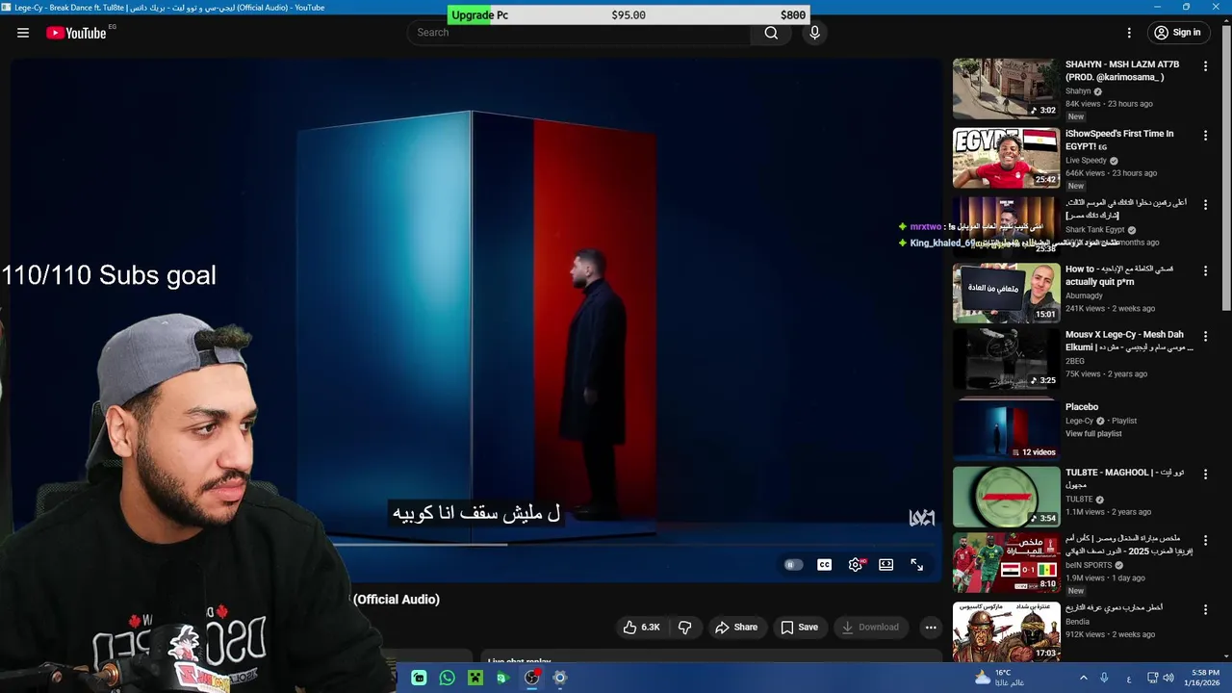Start voice search with microphone icon
Image resolution: width=1232 pixels, height=693 pixels.
814,33
